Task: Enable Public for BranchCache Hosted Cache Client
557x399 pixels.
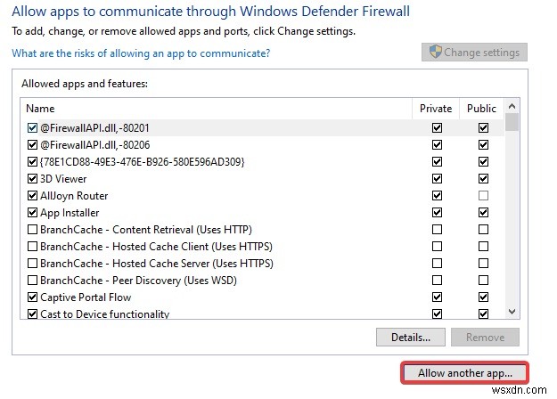Action: pyautogui.click(x=483, y=247)
